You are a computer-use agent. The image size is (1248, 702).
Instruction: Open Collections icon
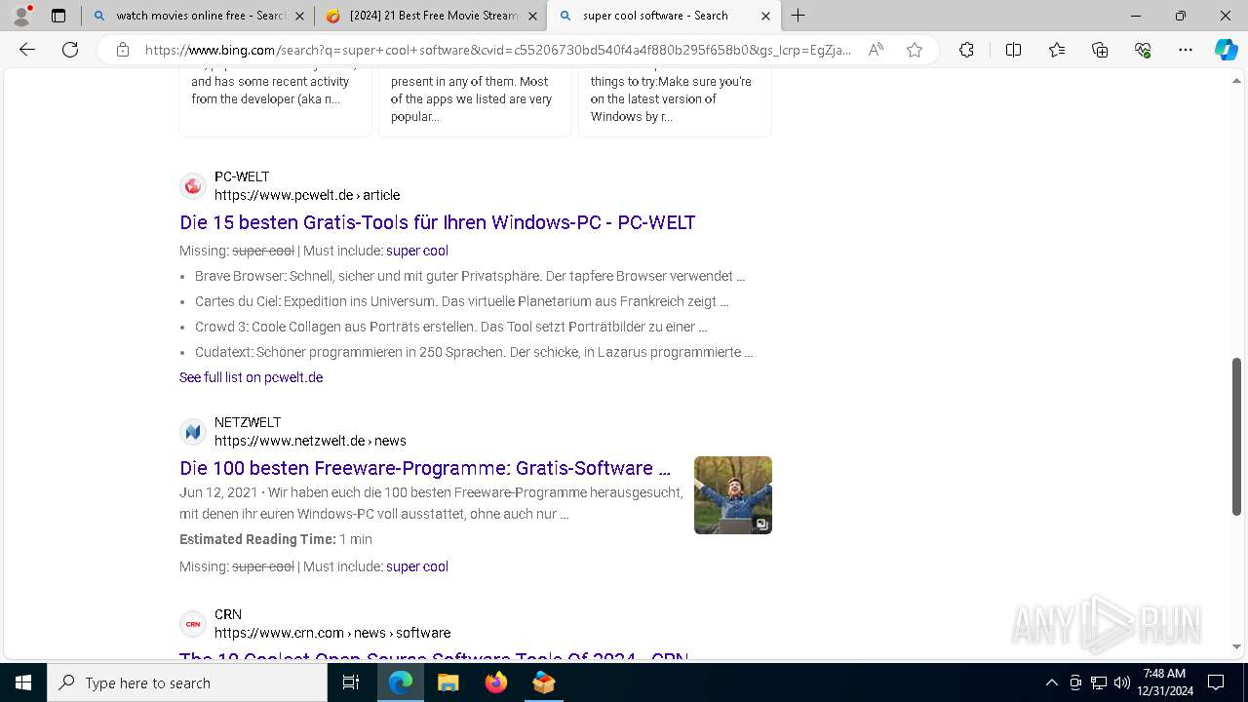[x=1100, y=50]
